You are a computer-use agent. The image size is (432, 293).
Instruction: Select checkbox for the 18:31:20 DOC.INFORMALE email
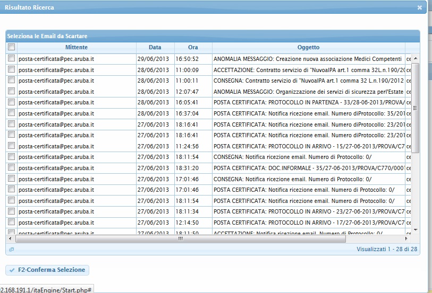[x=11, y=168]
